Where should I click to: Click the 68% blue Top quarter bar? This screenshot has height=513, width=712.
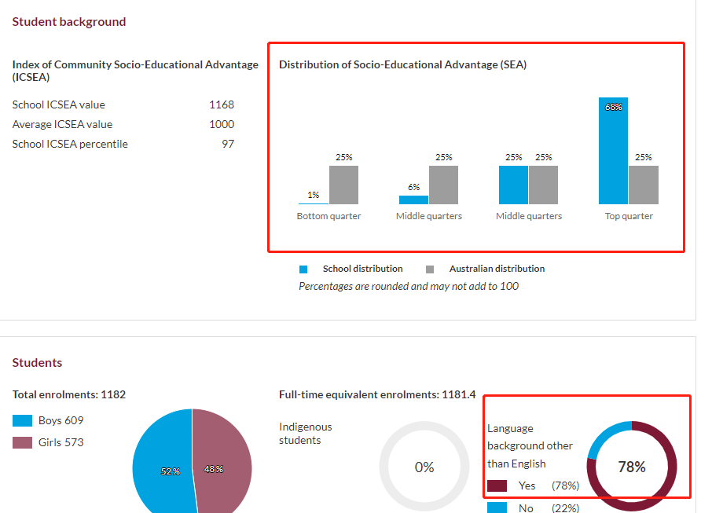click(x=613, y=151)
